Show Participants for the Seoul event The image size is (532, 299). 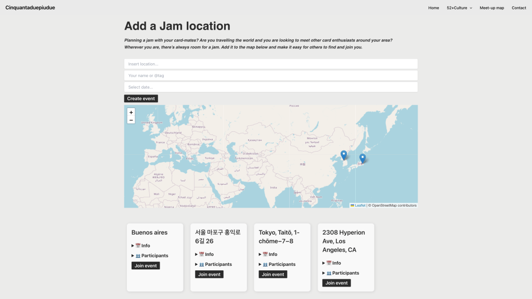pyautogui.click(x=214, y=264)
